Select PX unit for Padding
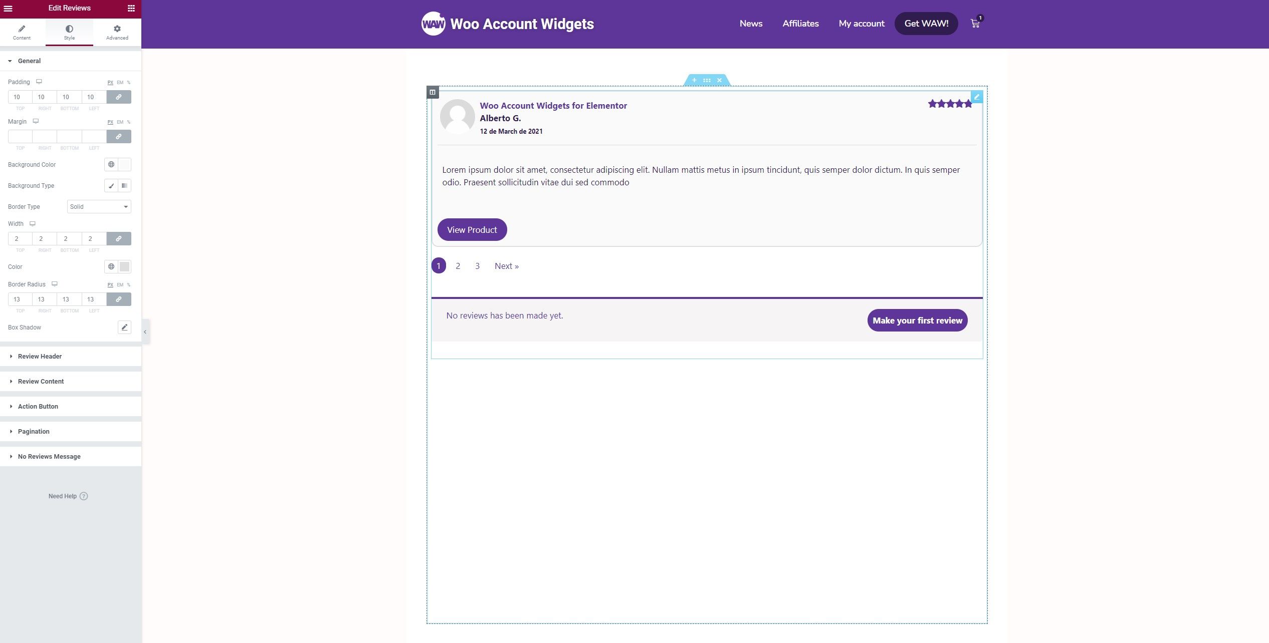1269x643 pixels. click(x=110, y=83)
